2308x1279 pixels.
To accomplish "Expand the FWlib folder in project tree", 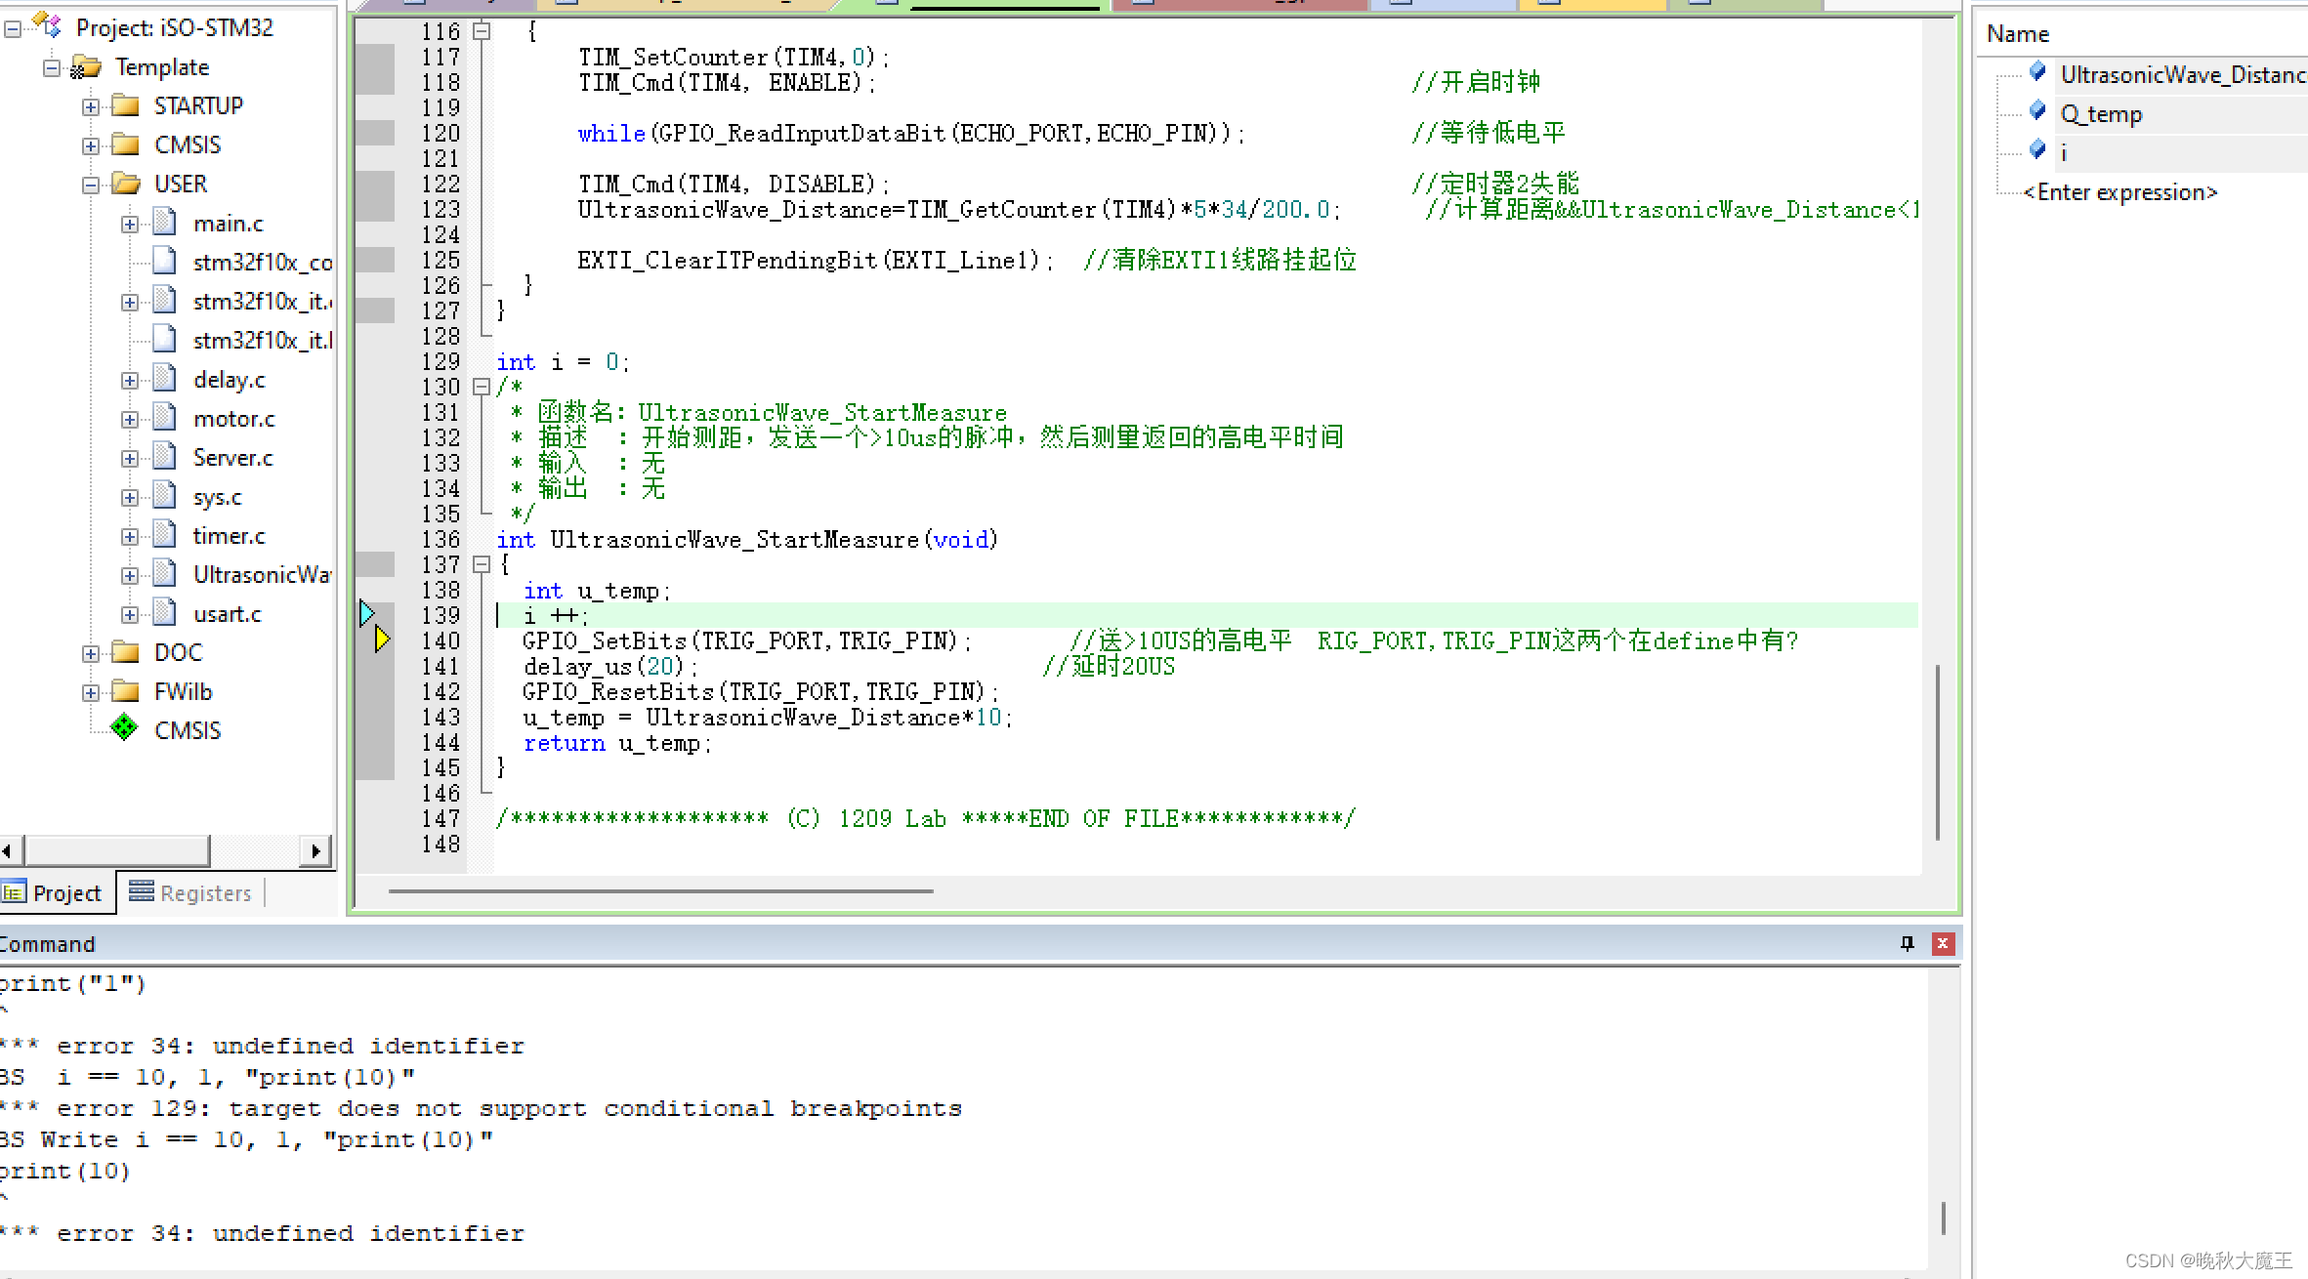I will (x=91, y=692).
